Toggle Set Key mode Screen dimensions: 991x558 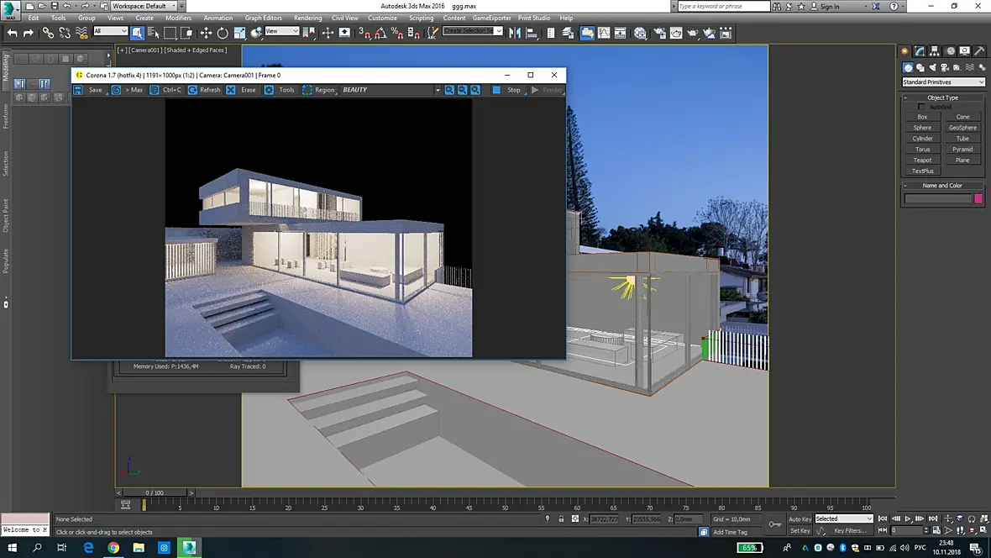pyautogui.click(x=800, y=531)
